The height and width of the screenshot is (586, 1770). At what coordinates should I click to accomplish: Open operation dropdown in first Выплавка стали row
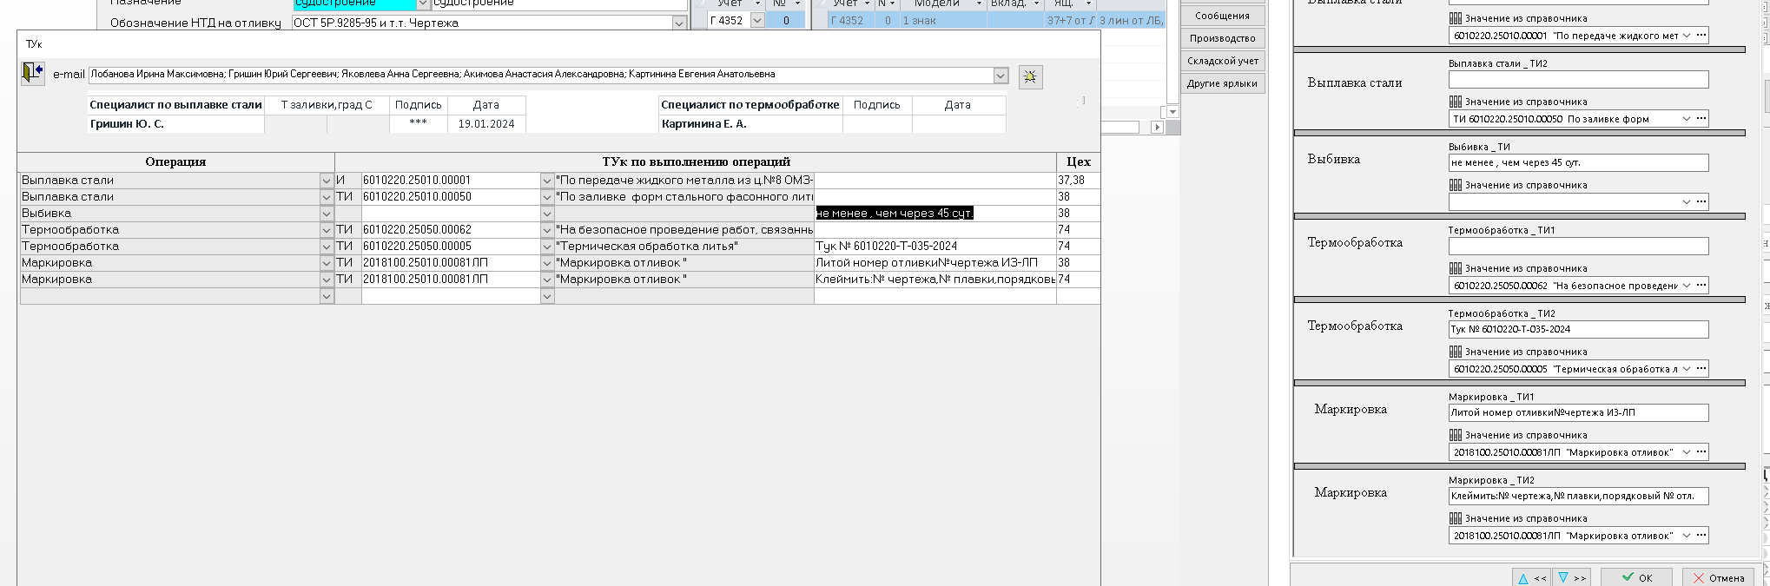pos(327,181)
